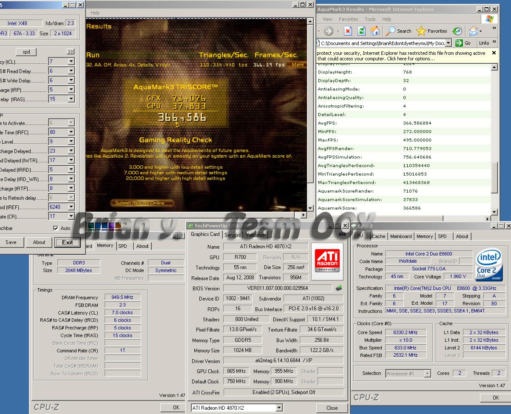The image size is (511, 414).
Task: Click the About button in MemSet
Action: [39, 242]
